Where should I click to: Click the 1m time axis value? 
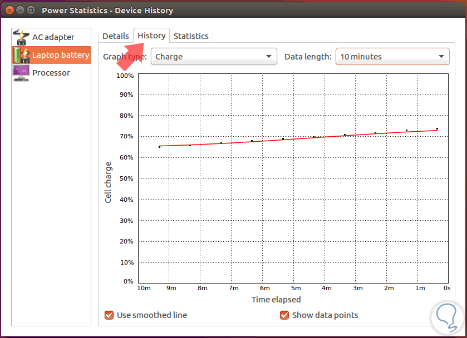tap(420, 288)
